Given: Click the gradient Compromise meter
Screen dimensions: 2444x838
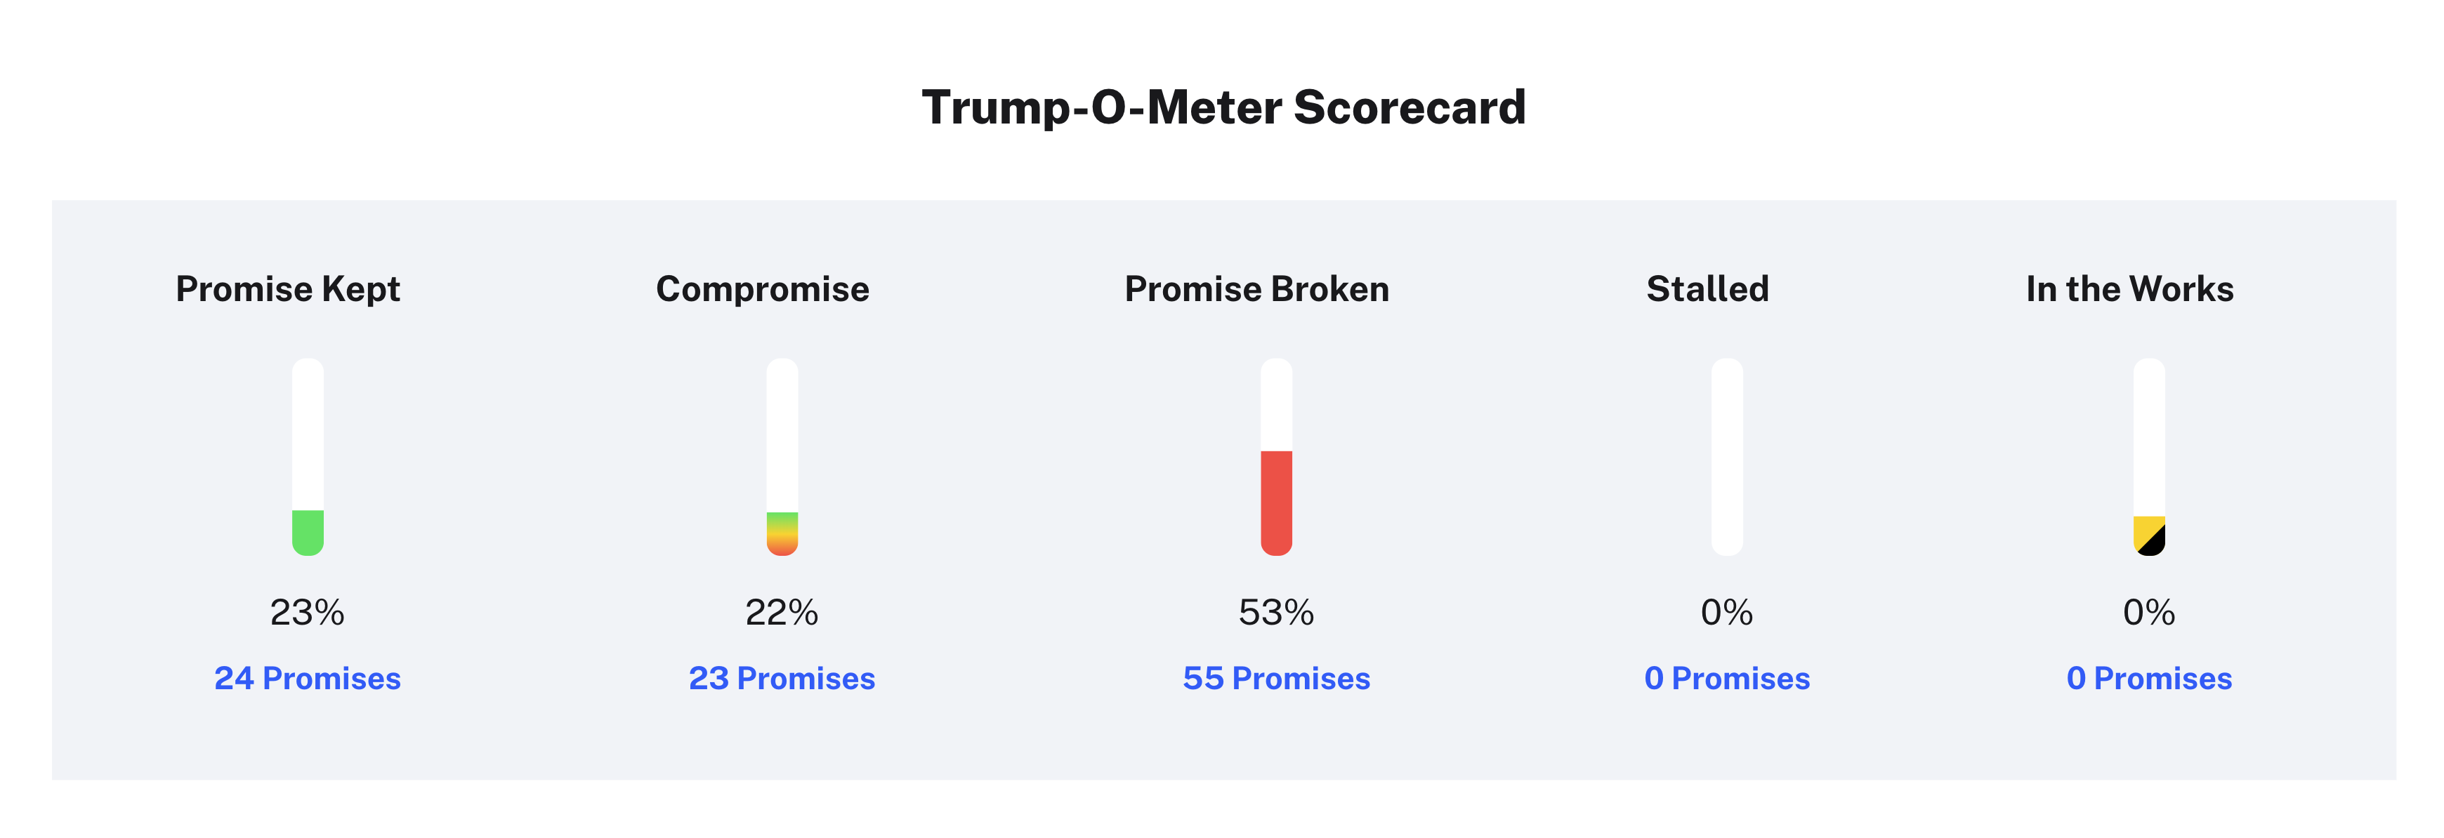Looking at the screenshot, I should 782,457.
